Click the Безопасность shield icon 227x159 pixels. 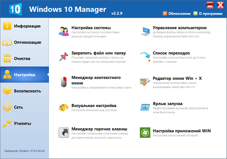(x=7, y=91)
